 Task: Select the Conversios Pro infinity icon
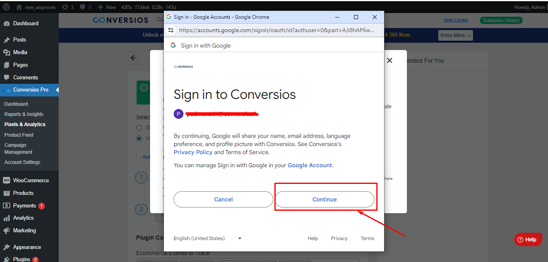6,90
